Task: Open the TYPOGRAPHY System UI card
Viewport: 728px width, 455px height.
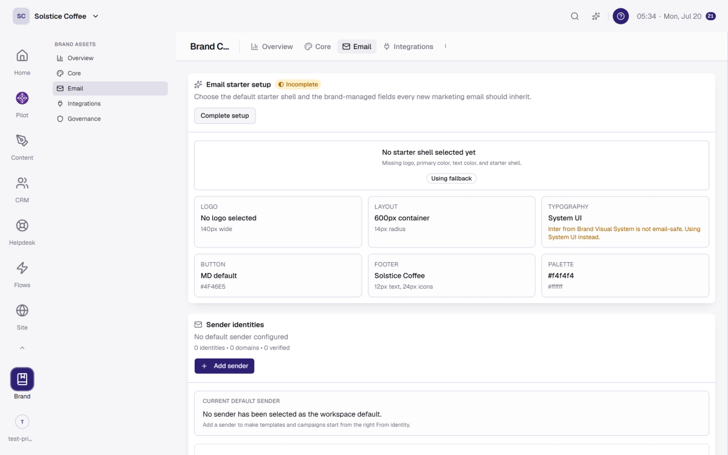Action: tap(625, 221)
